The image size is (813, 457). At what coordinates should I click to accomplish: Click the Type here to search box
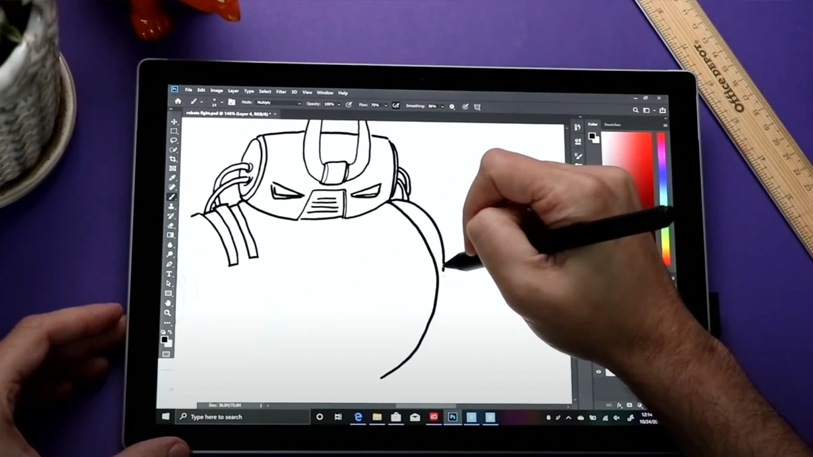243,416
